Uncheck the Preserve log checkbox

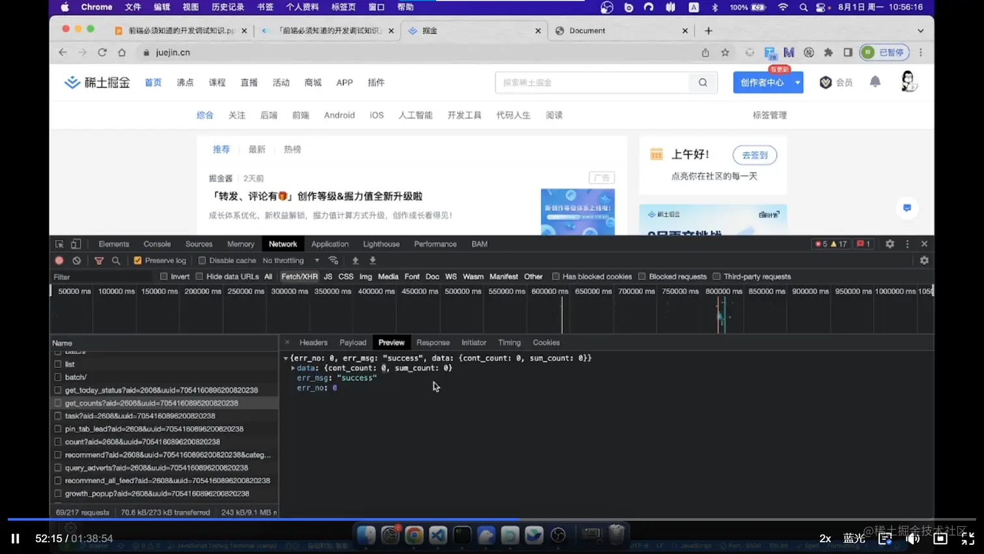click(x=138, y=260)
